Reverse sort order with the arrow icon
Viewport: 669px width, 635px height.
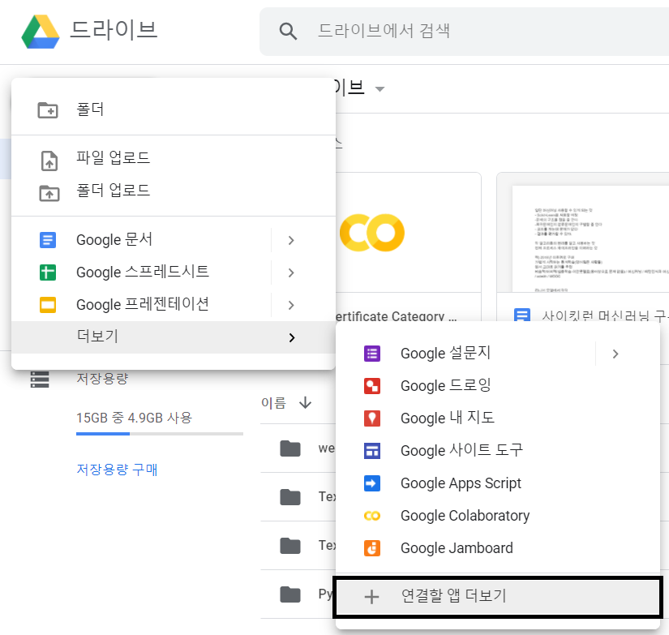305,402
